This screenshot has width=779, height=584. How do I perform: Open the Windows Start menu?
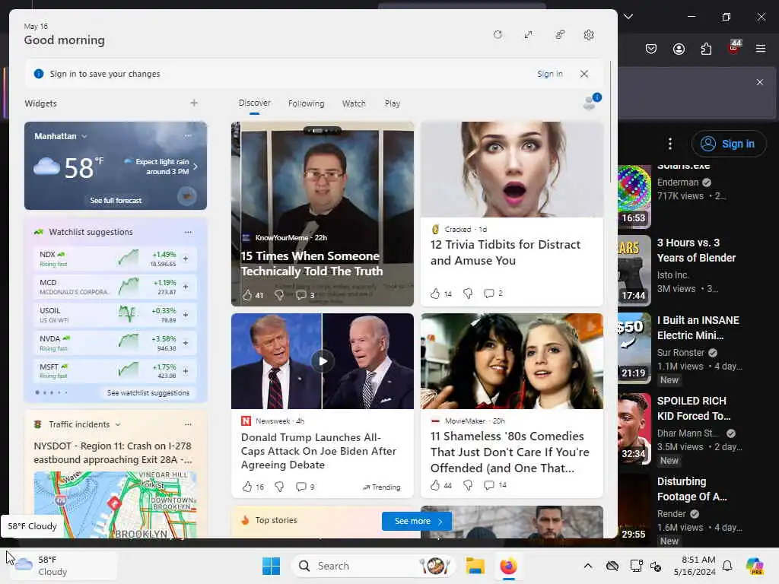(x=272, y=566)
